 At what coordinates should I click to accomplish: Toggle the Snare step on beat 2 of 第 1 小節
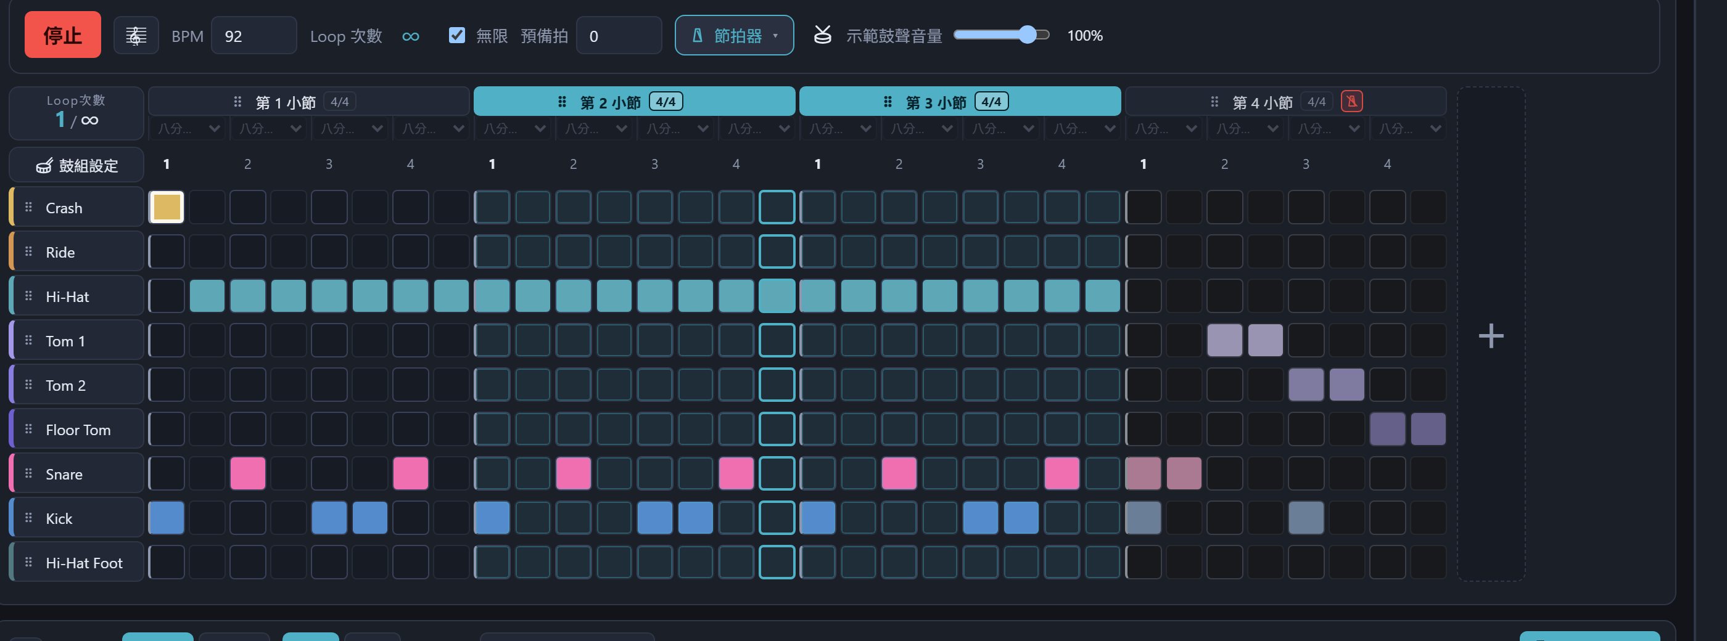(x=248, y=473)
